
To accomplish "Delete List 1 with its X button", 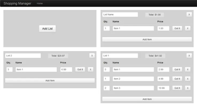I will coord(189,56).
